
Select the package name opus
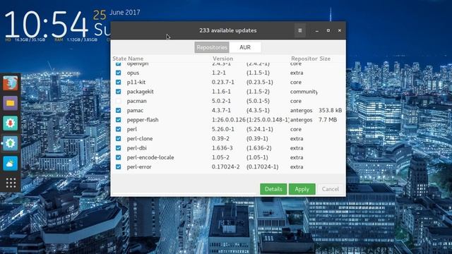coord(133,73)
